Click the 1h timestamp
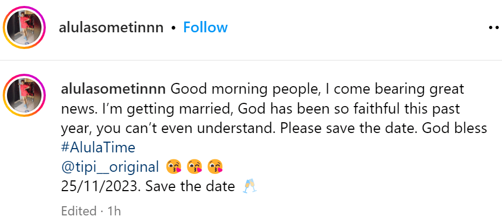This screenshot has width=502, height=224. tap(114, 211)
